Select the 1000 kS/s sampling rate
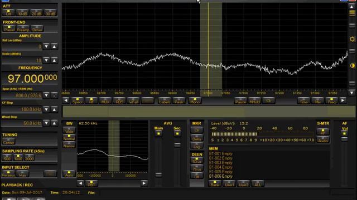This screenshot has height=200, width=357. coord(18,157)
